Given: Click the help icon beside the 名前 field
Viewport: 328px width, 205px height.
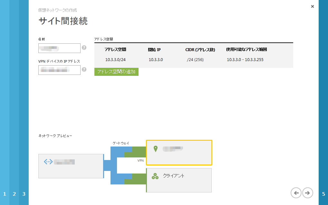Looking at the screenshot, I should (x=84, y=48).
